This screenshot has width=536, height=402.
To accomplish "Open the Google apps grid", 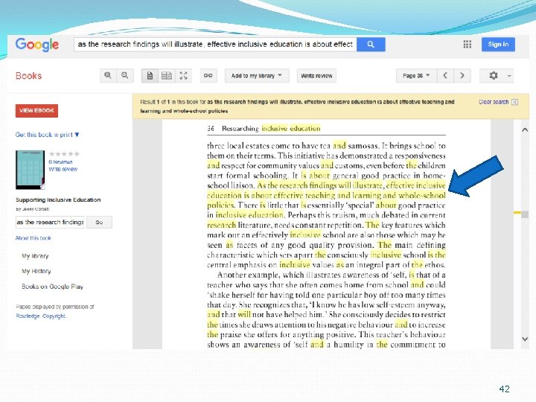I will [467, 44].
